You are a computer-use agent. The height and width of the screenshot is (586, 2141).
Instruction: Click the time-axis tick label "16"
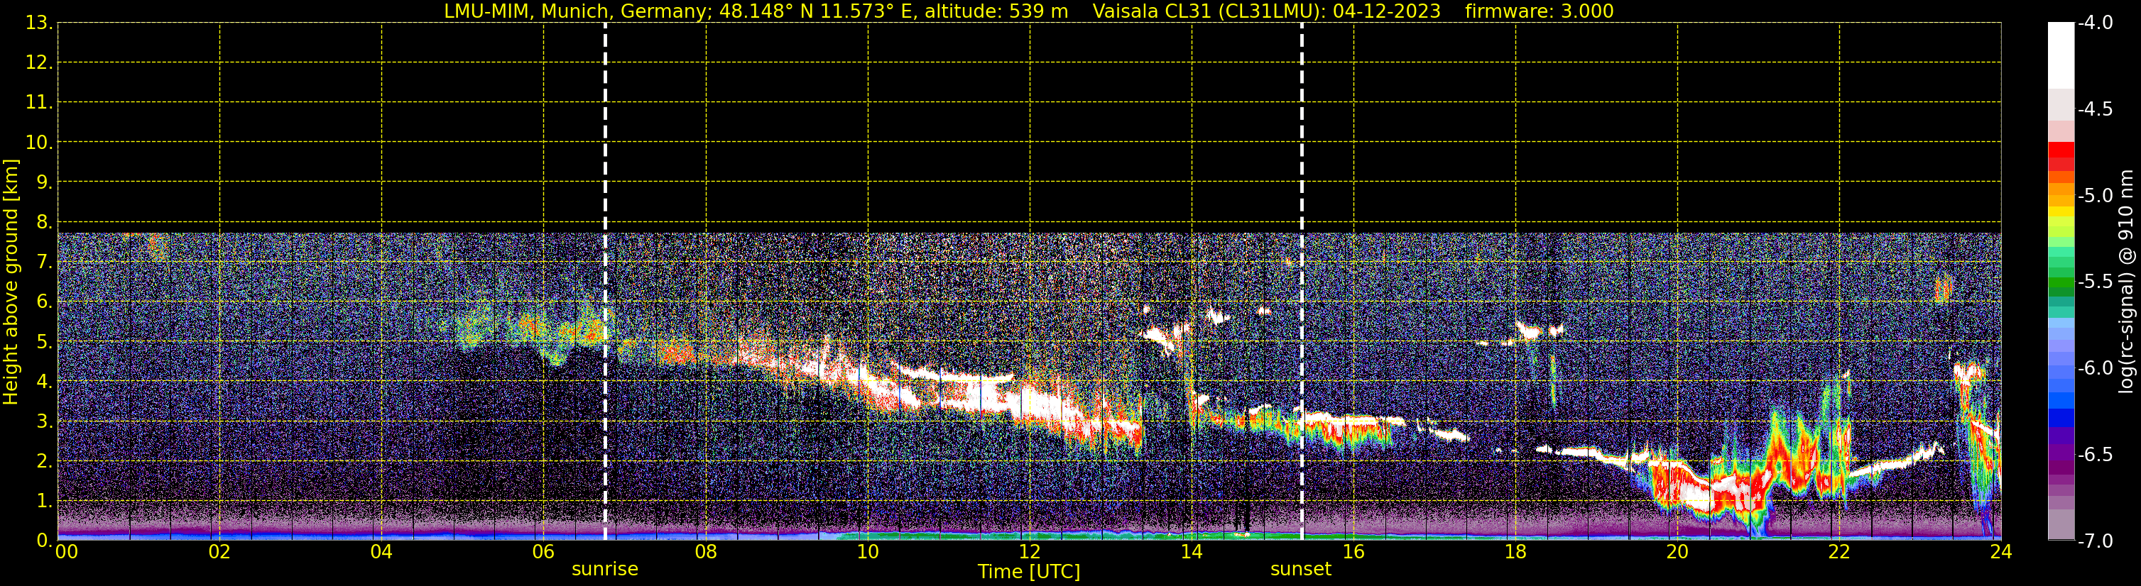pyautogui.click(x=1354, y=552)
